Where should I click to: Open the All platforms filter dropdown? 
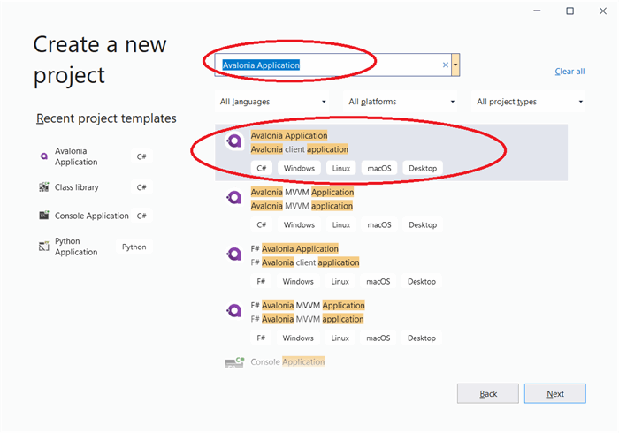click(401, 102)
